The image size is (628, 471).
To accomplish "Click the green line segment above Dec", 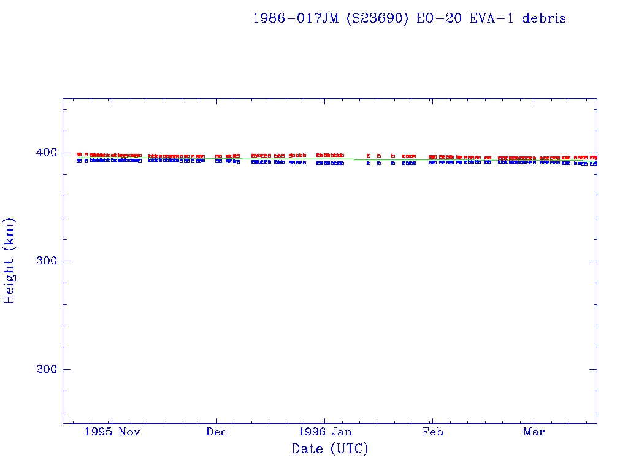I will (216, 159).
